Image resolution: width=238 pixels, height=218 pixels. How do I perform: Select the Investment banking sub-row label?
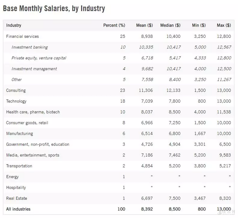tap(30, 47)
